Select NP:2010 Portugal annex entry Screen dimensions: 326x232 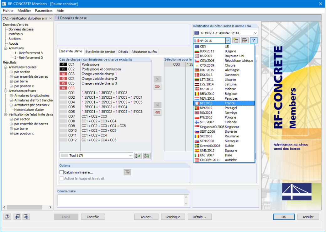(224, 108)
